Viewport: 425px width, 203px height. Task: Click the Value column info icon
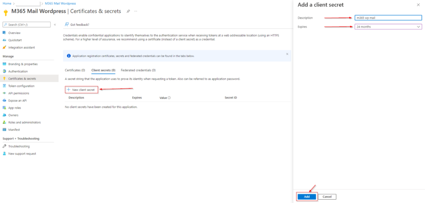click(169, 98)
